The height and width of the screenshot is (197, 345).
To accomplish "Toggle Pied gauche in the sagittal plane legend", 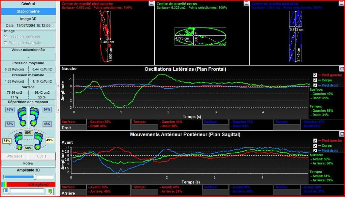I will (315, 141).
